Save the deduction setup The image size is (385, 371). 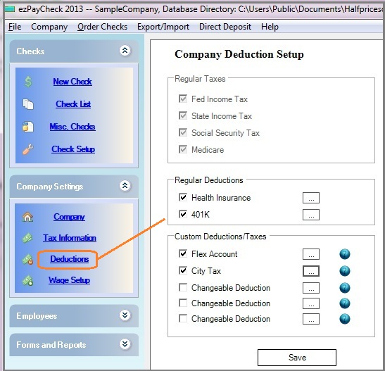pos(297,358)
